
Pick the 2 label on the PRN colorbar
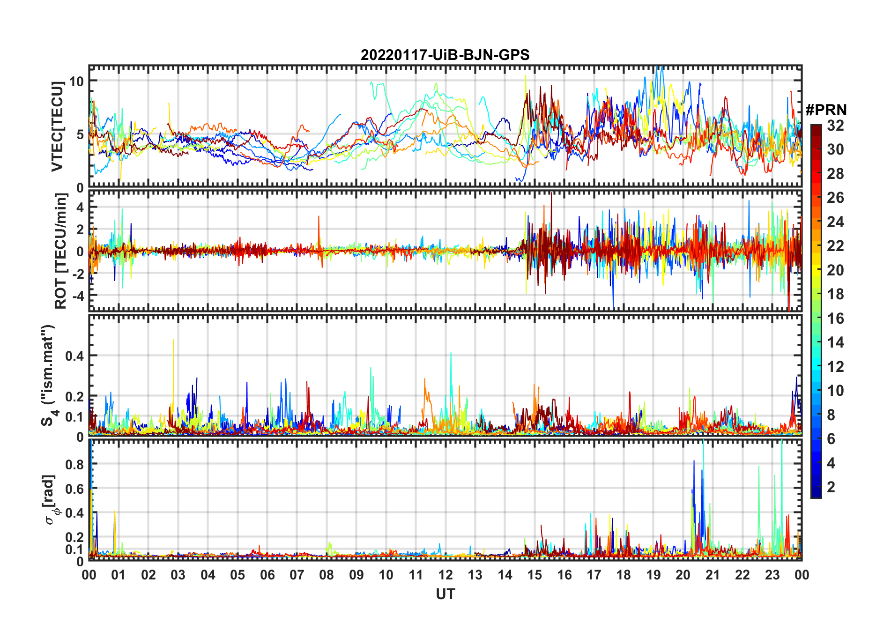click(x=831, y=487)
